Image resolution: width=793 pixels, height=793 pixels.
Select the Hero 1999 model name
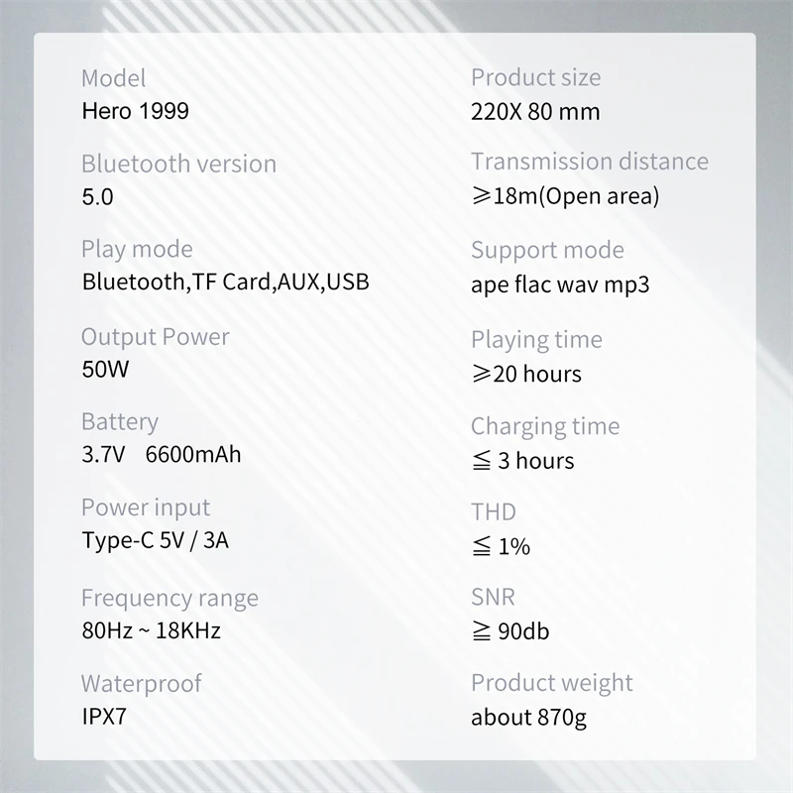pos(135,111)
